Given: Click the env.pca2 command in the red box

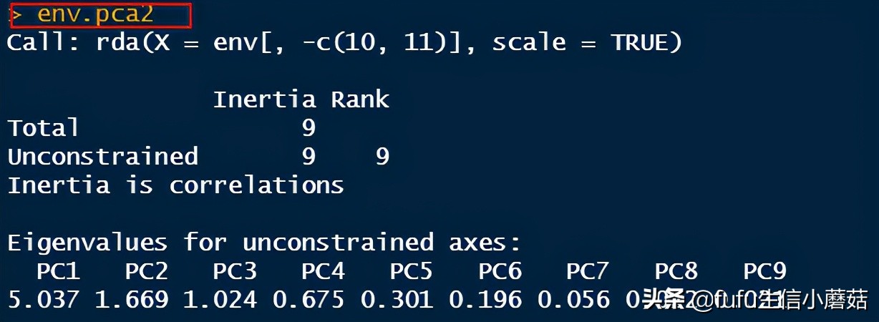Looking at the screenshot, I should [95, 14].
